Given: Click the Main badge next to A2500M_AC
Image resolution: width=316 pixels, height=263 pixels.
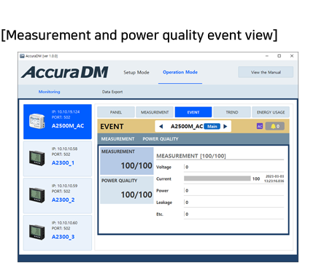Looking at the screenshot, I should tap(212, 126).
